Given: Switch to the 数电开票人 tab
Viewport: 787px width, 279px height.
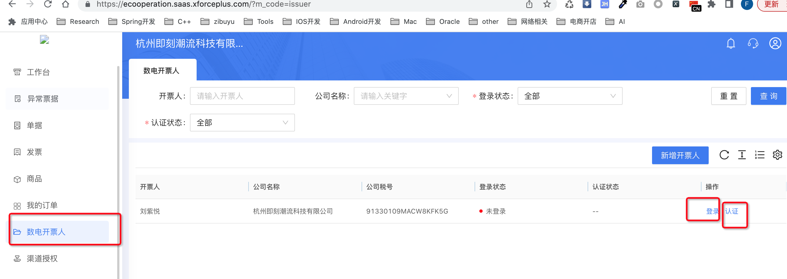Looking at the screenshot, I should (161, 71).
